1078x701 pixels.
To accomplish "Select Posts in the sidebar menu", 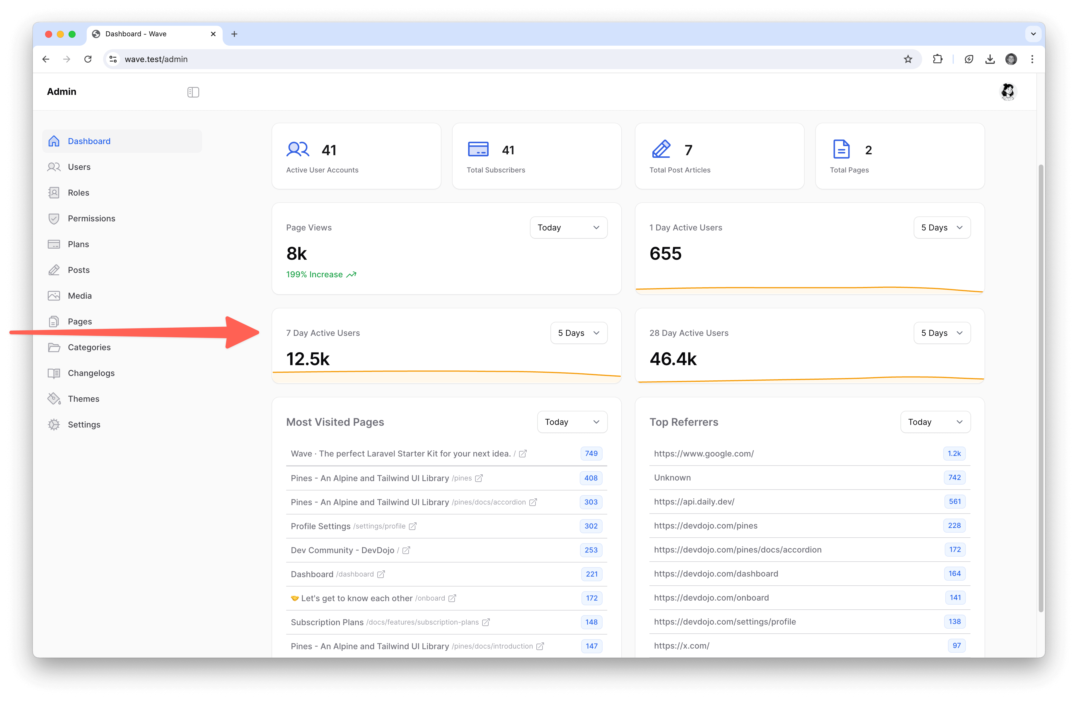I will click(x=122, y=270).
